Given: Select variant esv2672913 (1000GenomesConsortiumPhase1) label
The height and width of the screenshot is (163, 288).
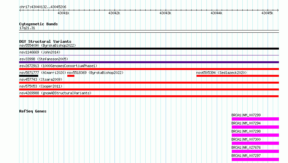Looking at the screenshot, I should pos(58,66).
